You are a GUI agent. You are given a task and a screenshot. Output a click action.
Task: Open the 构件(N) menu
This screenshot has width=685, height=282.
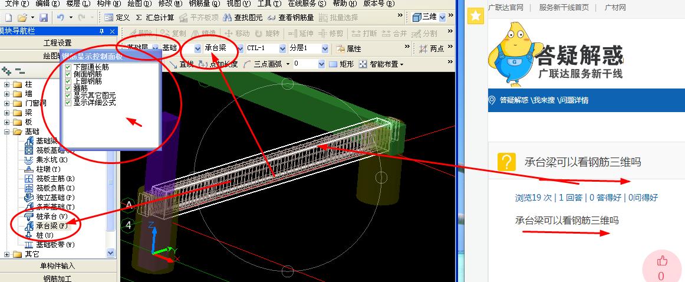110,4
